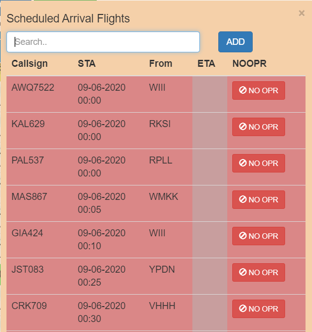Click origin YPDN in JST083 row
This screenshot has width=312, height=332.
coord(162,270)
